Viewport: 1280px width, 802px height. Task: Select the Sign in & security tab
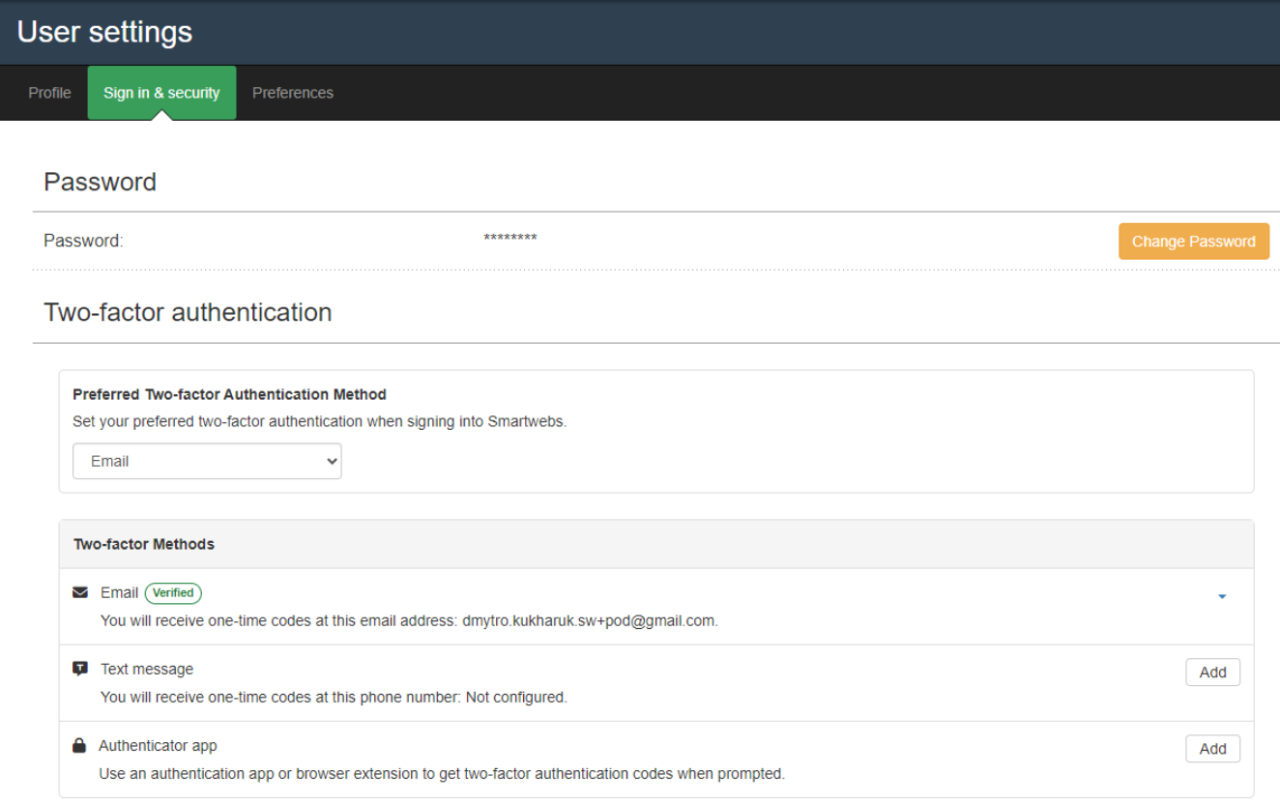coord(161,93)
